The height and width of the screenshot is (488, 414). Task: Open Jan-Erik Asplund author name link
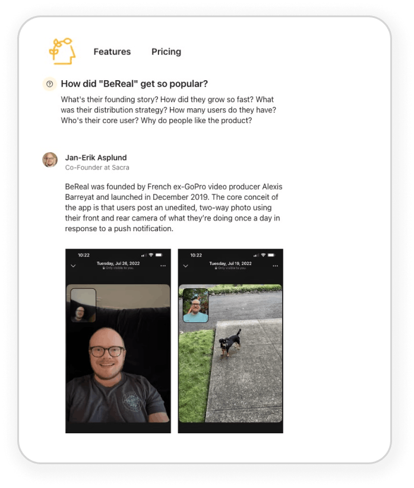[96, 158]
